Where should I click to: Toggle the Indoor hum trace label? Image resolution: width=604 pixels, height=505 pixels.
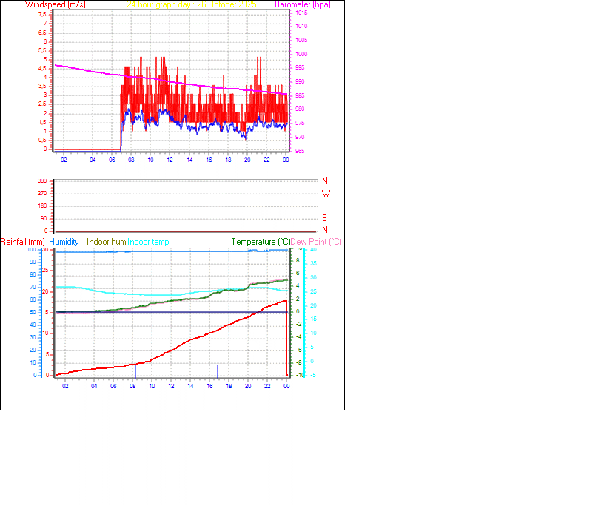pos(106,241)
